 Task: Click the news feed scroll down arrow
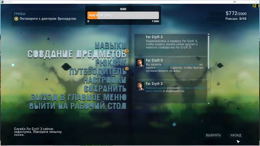pyautogui.click(x=208, y=103)
